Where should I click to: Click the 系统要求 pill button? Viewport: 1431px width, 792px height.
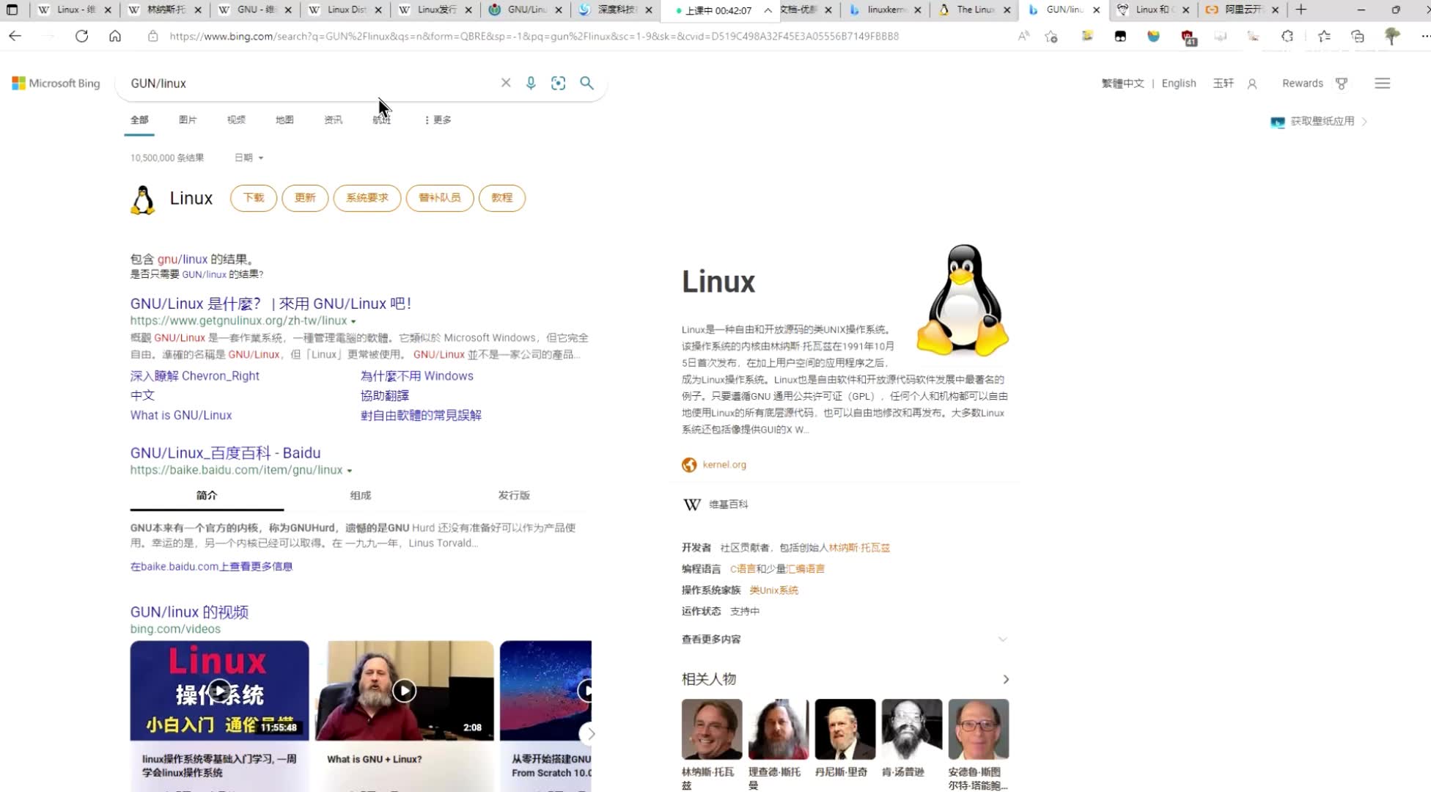click(367, 198)
